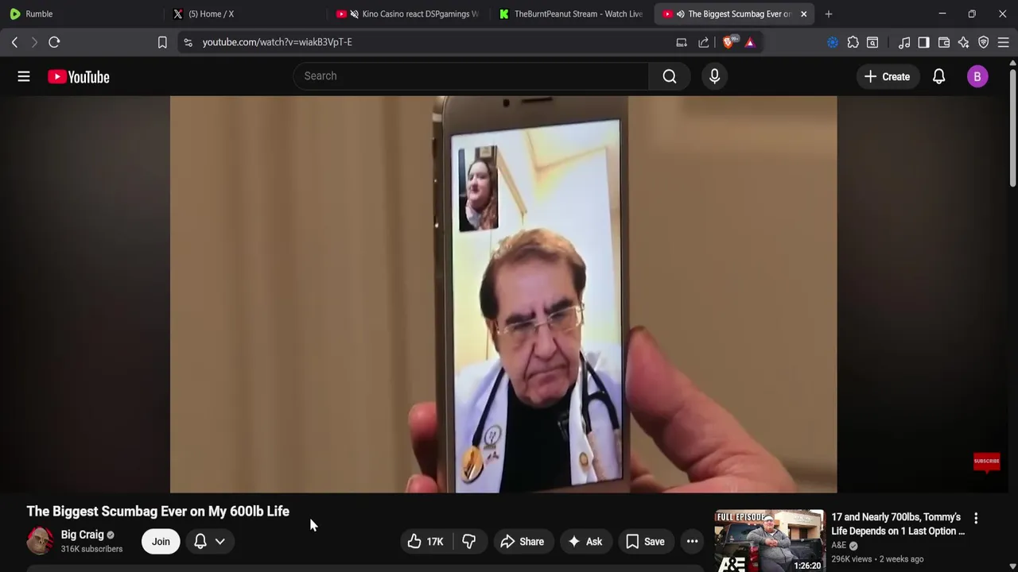Image resolution: width=1018 pixels, height=572 pixels.
Task: Click the Ask button
Action: tap(585, 542)
